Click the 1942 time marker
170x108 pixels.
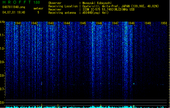[34, 23]
